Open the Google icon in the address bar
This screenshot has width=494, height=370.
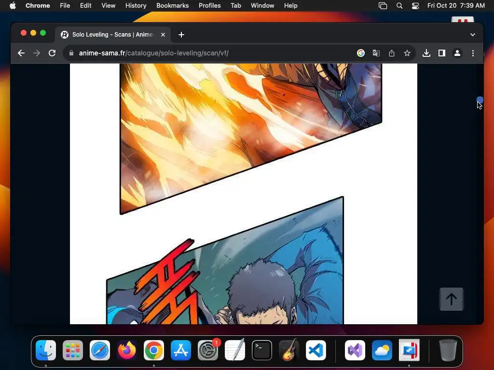click(x=361, y=53)
